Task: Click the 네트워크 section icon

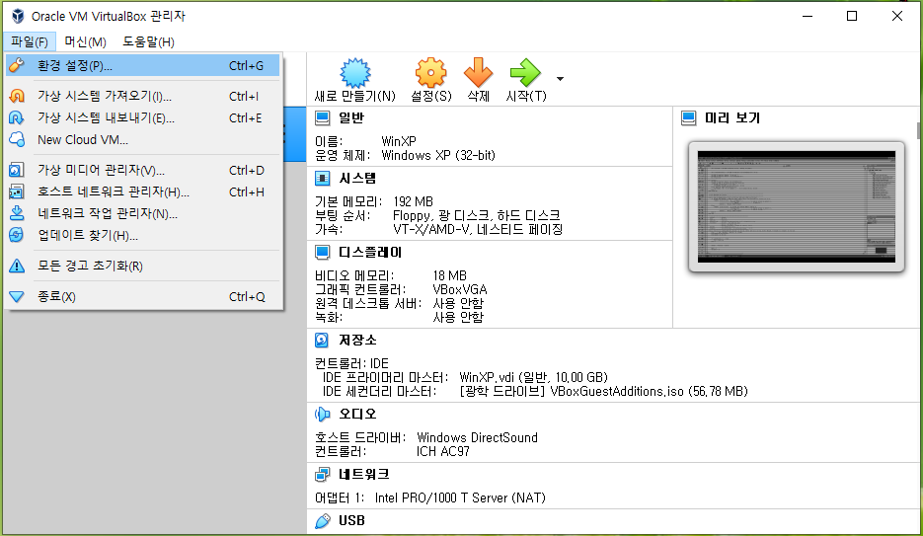Action: 322,474
